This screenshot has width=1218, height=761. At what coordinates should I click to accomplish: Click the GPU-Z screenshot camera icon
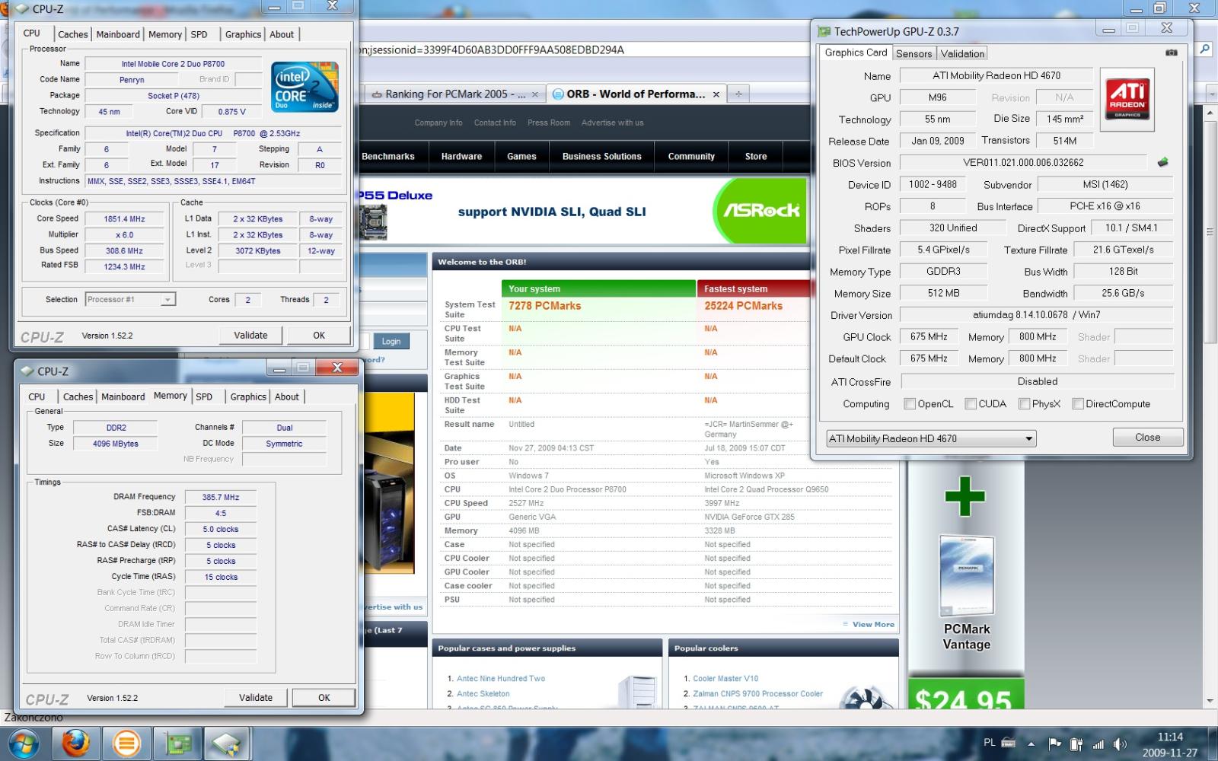point(1172,53)
